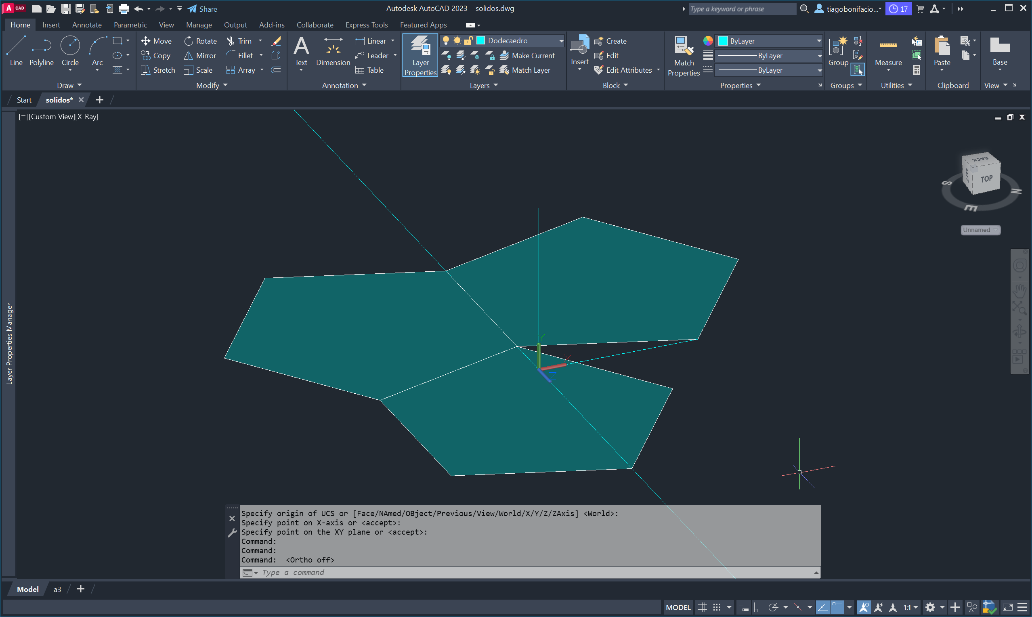Open the ByLayer color dropdown

tap(818, 41)
